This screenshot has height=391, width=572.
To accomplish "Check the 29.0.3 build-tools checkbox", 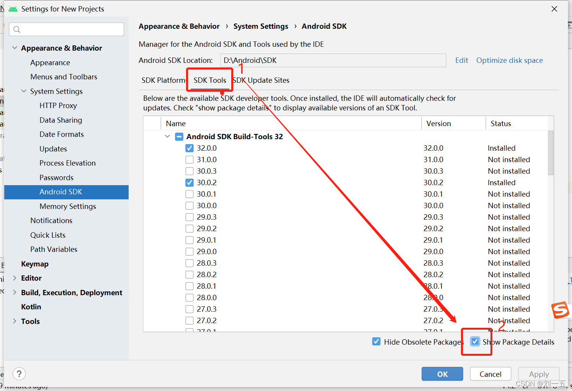I will [190, 217].
